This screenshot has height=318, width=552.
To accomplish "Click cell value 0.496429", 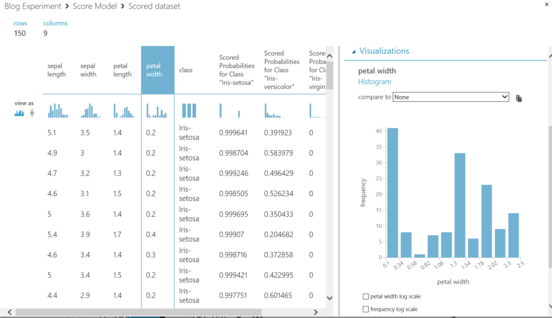I will click(278, 173).
